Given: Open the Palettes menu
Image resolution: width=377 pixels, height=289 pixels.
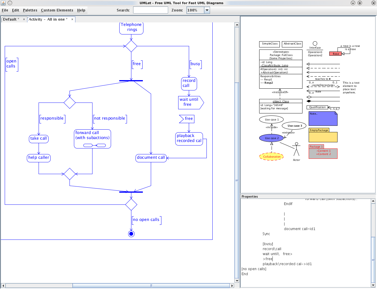Looking at the screenshot, I should point(30,10).
